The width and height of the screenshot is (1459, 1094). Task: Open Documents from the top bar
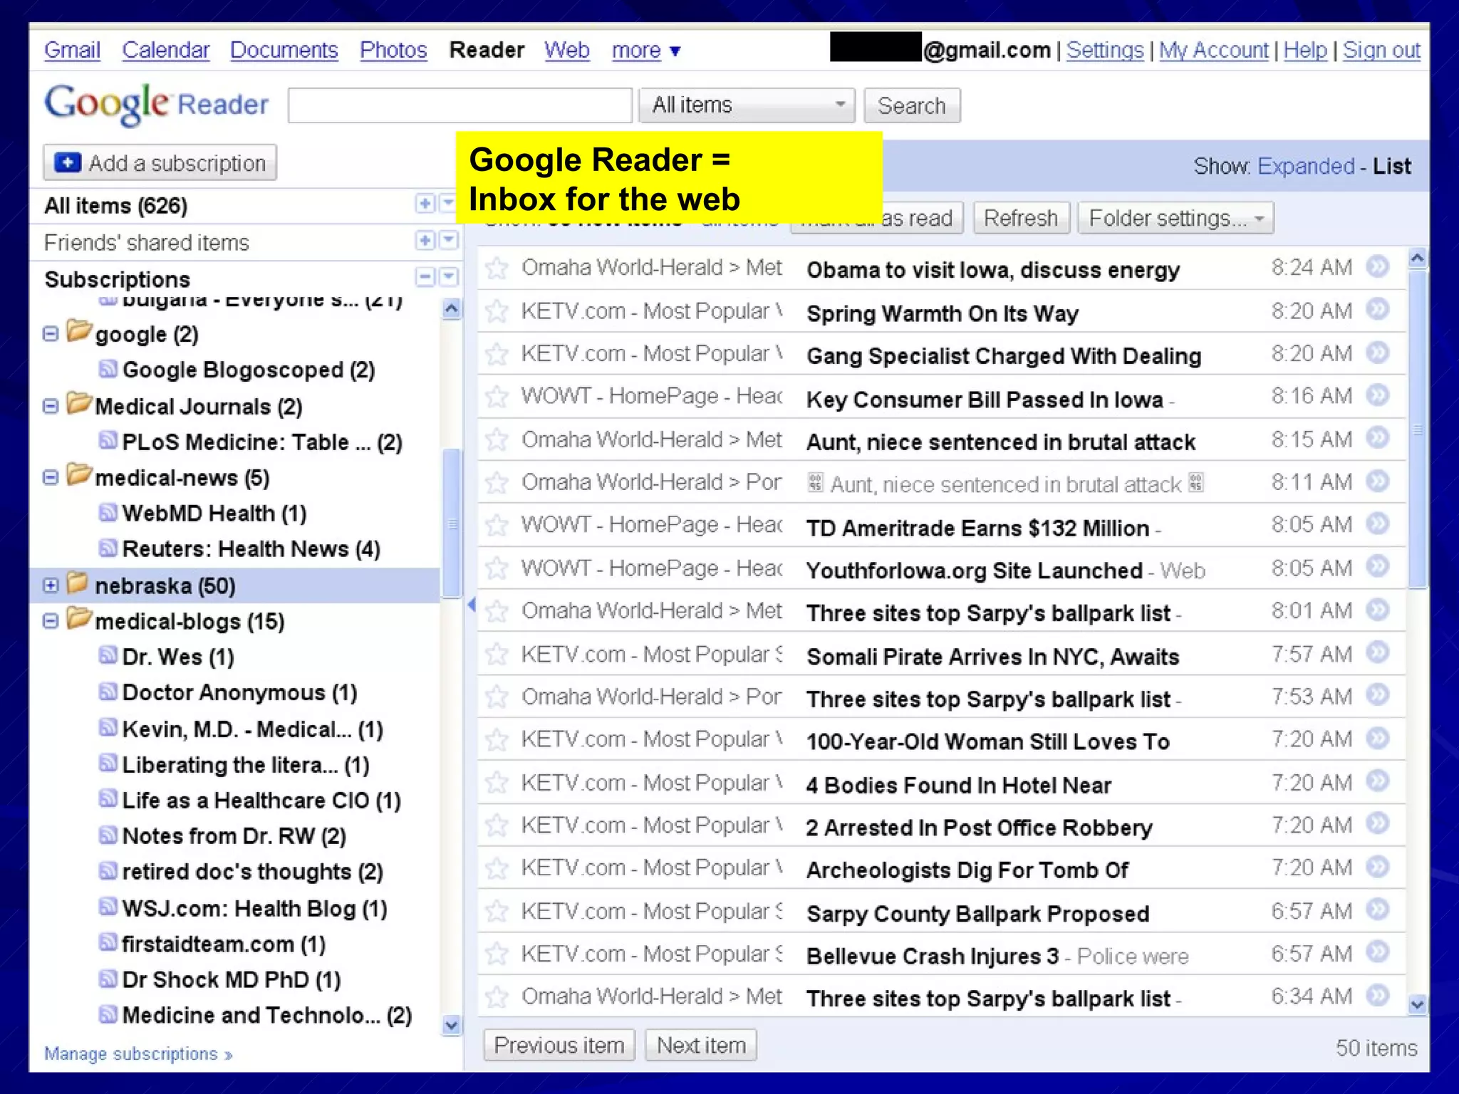tap(284, 51)
